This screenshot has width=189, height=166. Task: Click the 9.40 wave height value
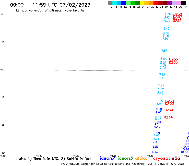(157, 127)
